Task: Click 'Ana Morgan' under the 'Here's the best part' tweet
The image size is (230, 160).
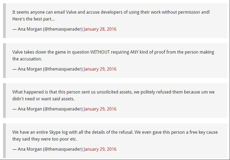Action: [x=30, y=29]
